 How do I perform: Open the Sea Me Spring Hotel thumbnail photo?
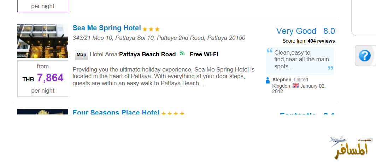pyautogui.click(x=42, y=41)
